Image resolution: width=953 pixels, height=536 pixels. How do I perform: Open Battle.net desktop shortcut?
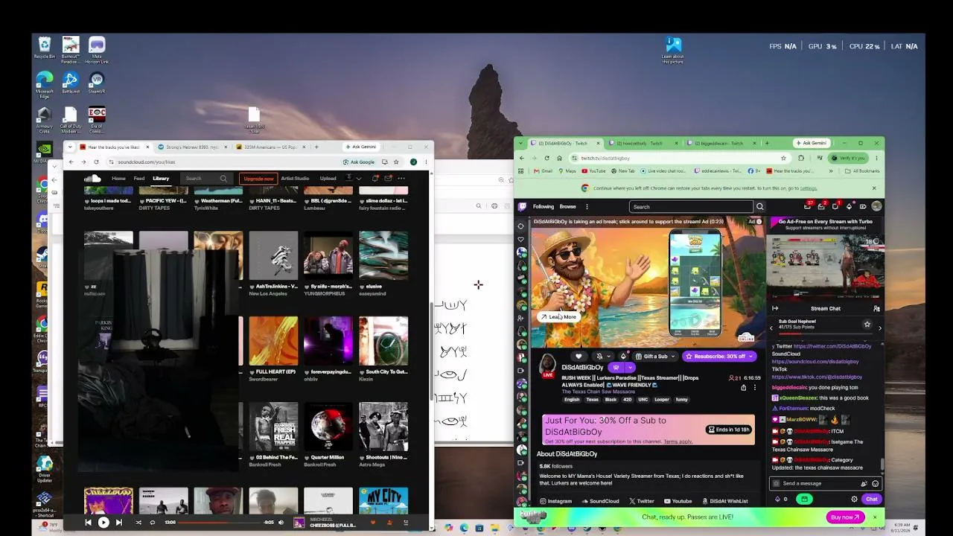click(71, 83)
